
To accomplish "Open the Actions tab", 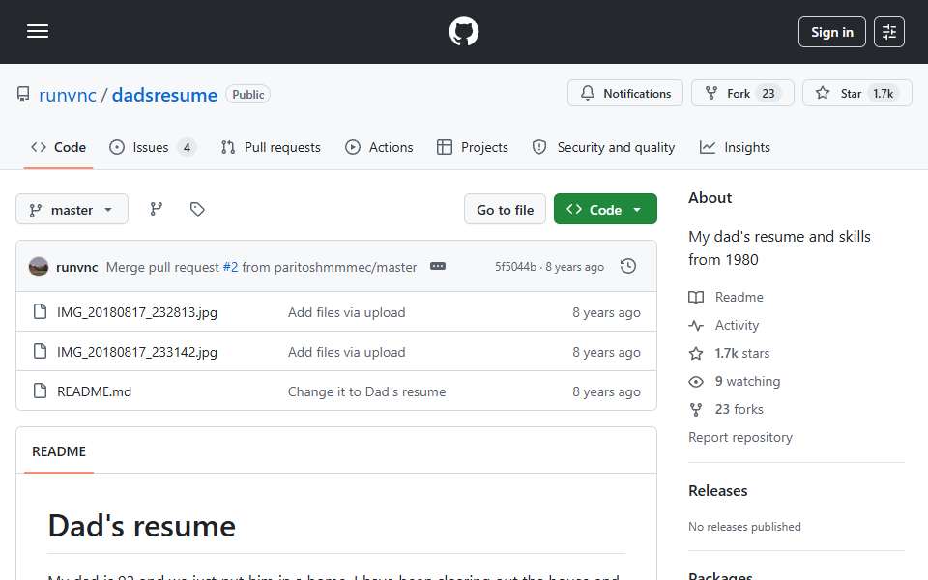I will click(x=379, y=147).
